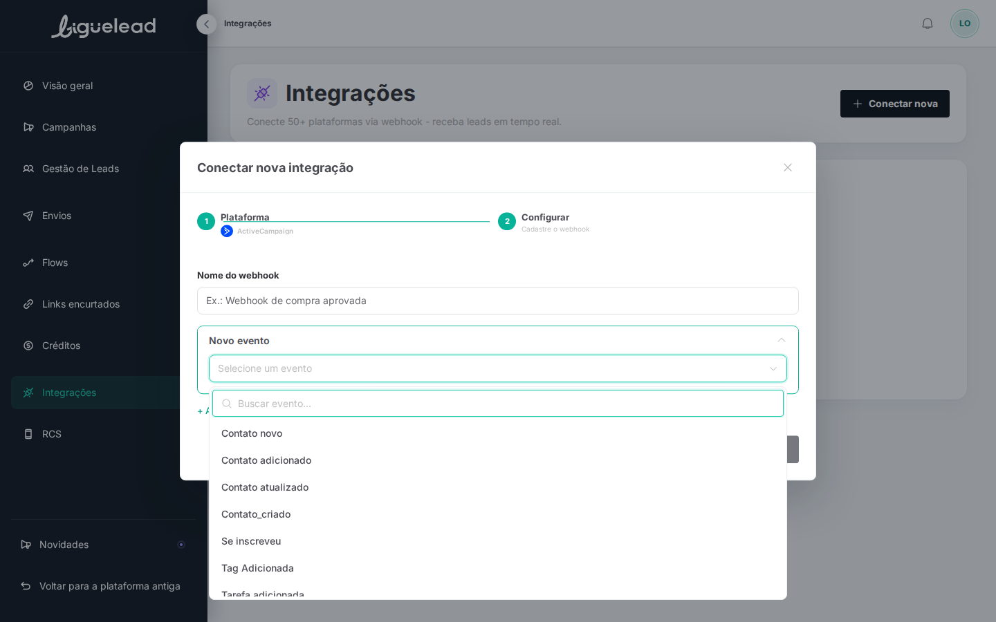The width and height of the screenshot is (996, 622).
Task: Click the Links encurtados link icon
Action: tap(28, 304)
